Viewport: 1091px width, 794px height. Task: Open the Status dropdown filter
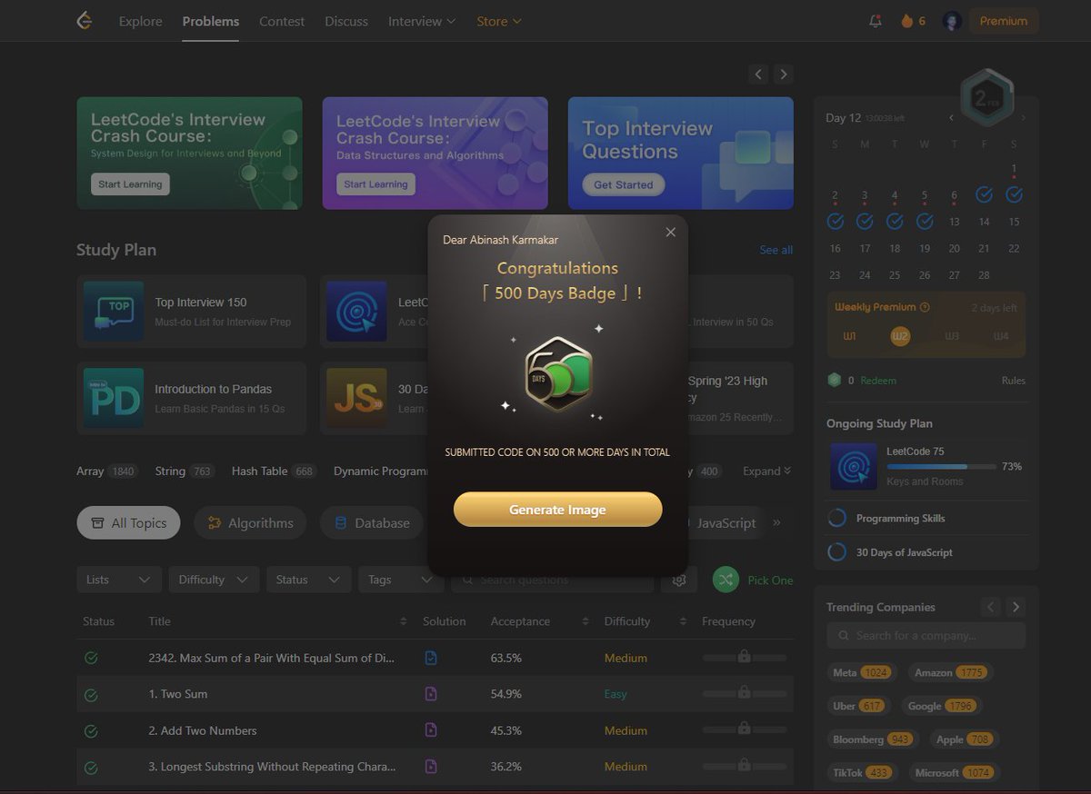[x=308, y=580]
